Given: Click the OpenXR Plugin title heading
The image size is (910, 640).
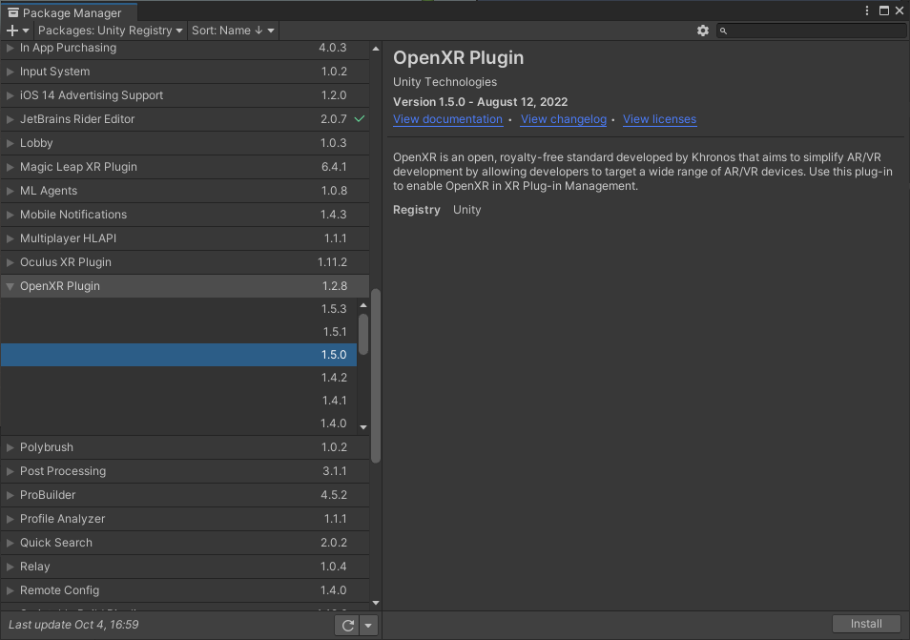Looking at the screenshot, I should click(459, 57).
